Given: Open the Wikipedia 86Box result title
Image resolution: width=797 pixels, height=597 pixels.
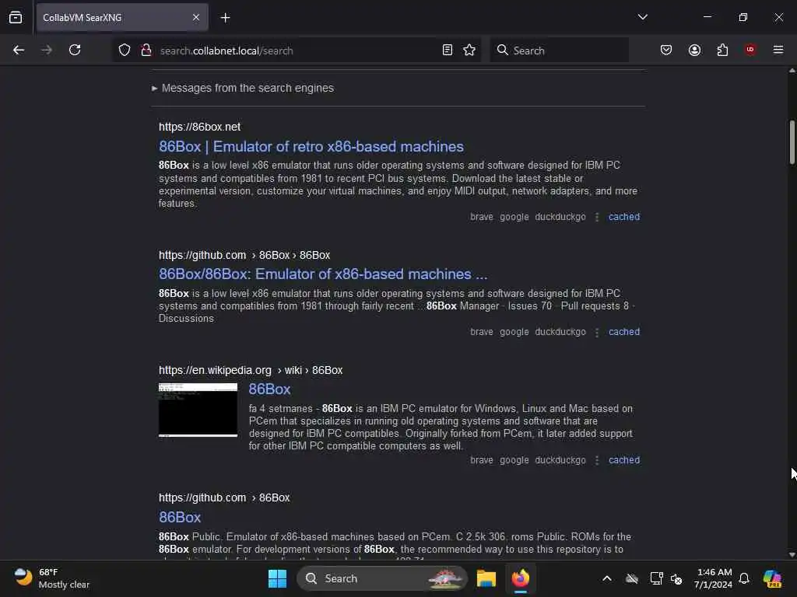Looking at the screenshot, I should click(269, 389).
